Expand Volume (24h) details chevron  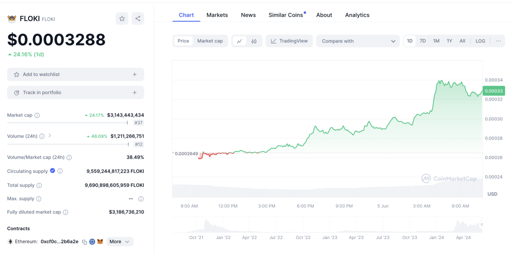coord(50,135)
